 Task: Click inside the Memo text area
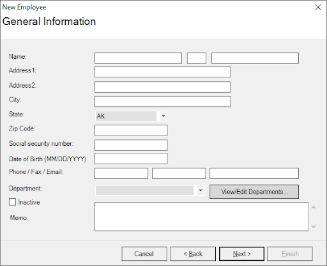coord(201,217)
